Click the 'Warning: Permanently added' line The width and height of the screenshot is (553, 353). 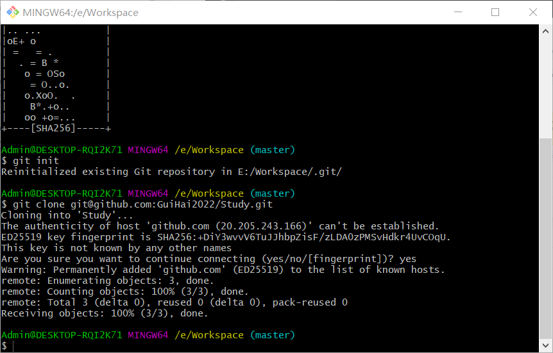[223, 270]
